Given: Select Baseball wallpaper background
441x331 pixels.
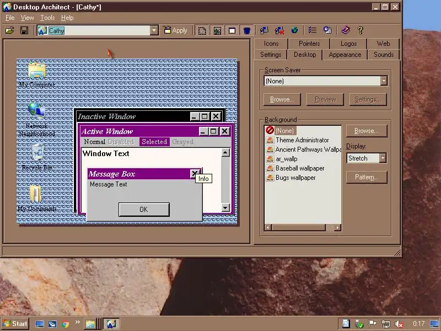Looking at the screenshot, I should [295, 168].
